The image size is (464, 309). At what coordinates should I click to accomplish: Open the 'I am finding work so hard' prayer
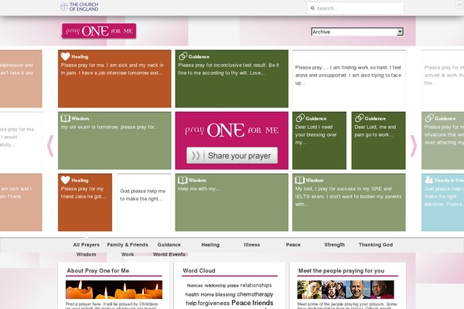[349, 79]
